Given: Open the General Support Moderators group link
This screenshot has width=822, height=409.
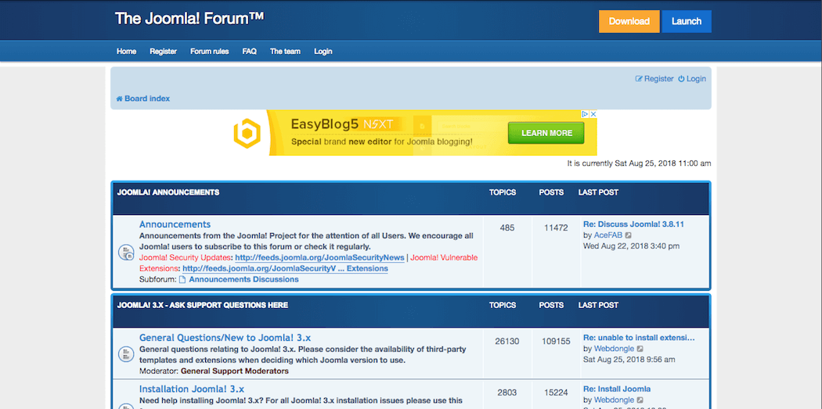Looking at the screenshot, I should (234, 371).
